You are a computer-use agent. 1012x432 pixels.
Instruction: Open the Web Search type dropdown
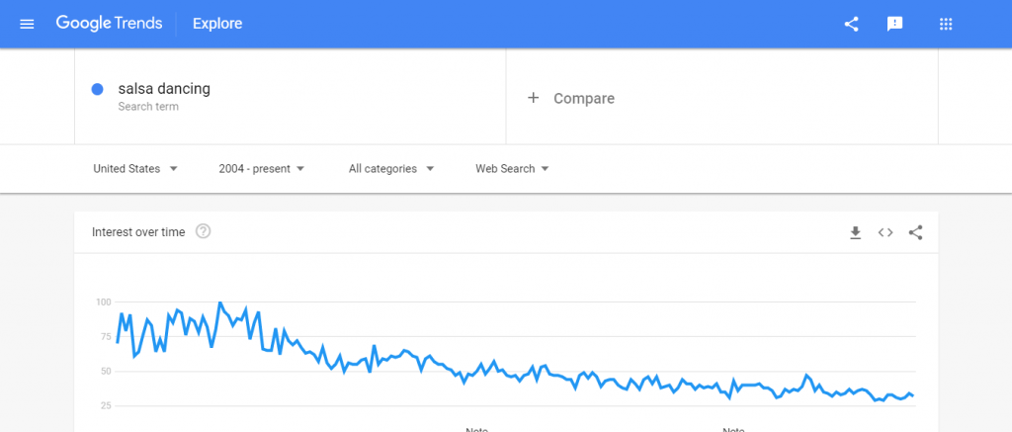[512, 169]
